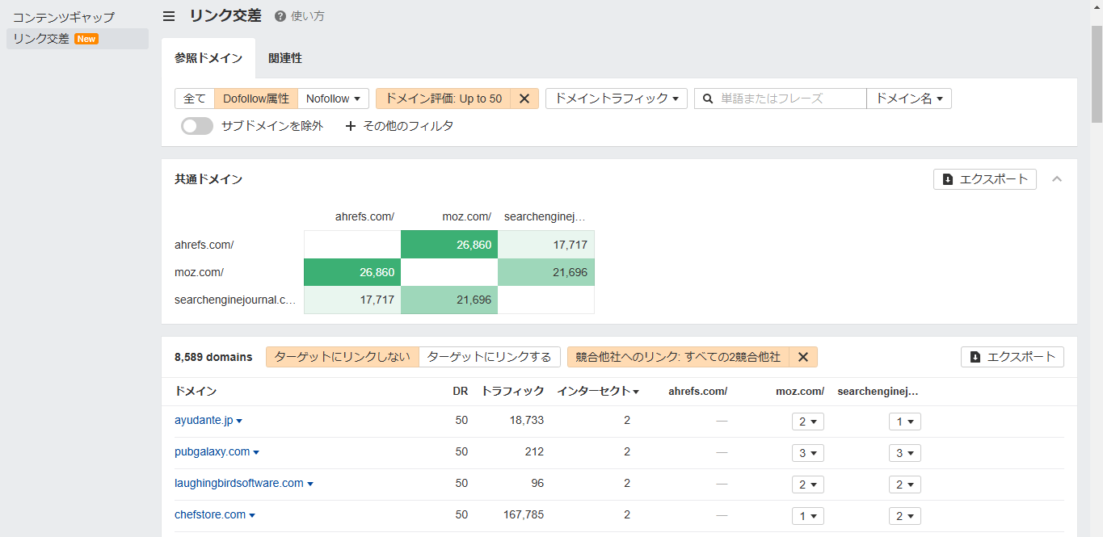This screenshot has height=537, width=1103.
Task: Open コンテンツギャップ in the sidebar
Action: pos(64,17)
